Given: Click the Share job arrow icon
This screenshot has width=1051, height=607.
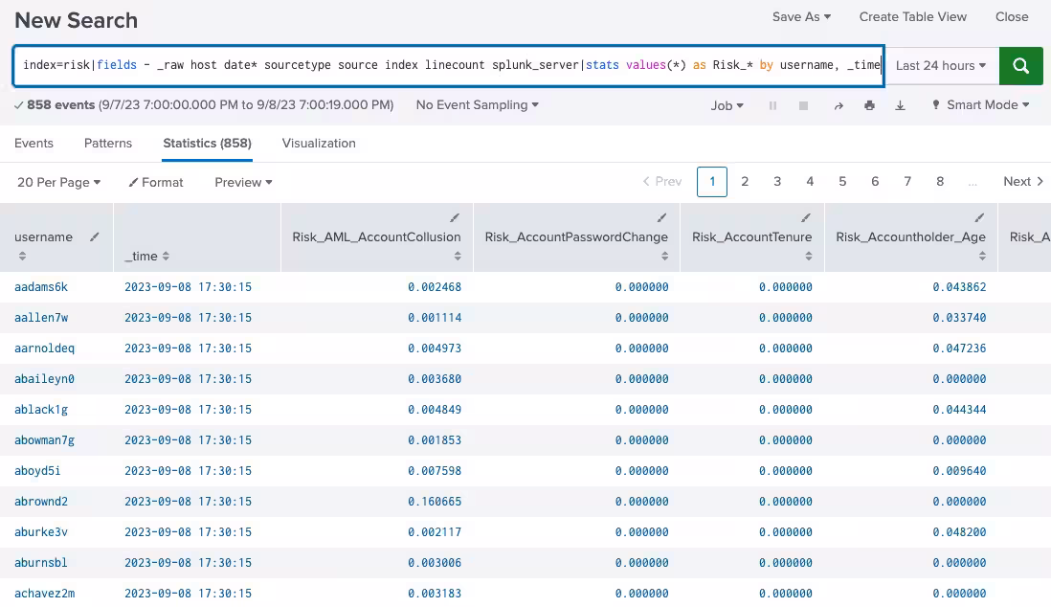Looking at the screenshot, I should 839,105.
